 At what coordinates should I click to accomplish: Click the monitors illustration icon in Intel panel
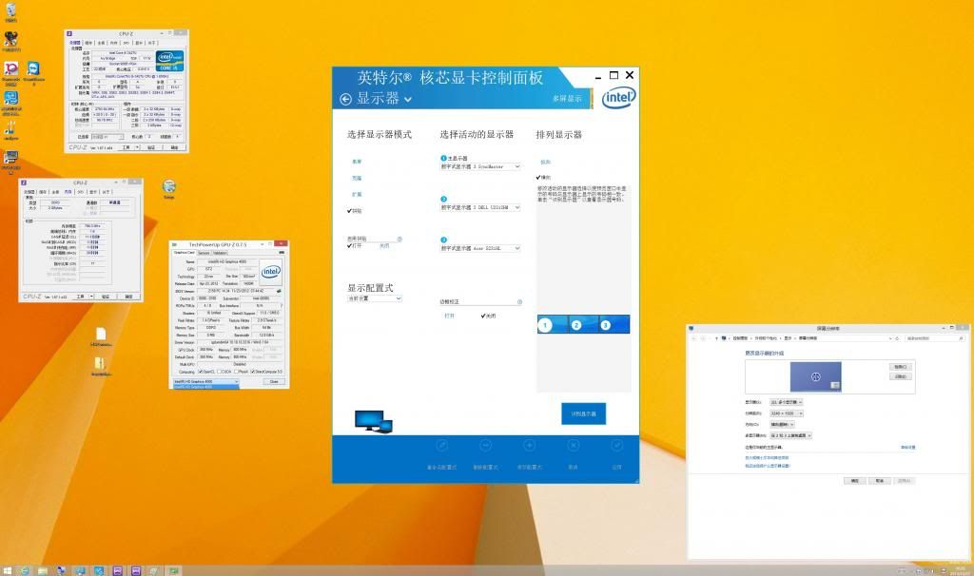(x=373, y=421)
